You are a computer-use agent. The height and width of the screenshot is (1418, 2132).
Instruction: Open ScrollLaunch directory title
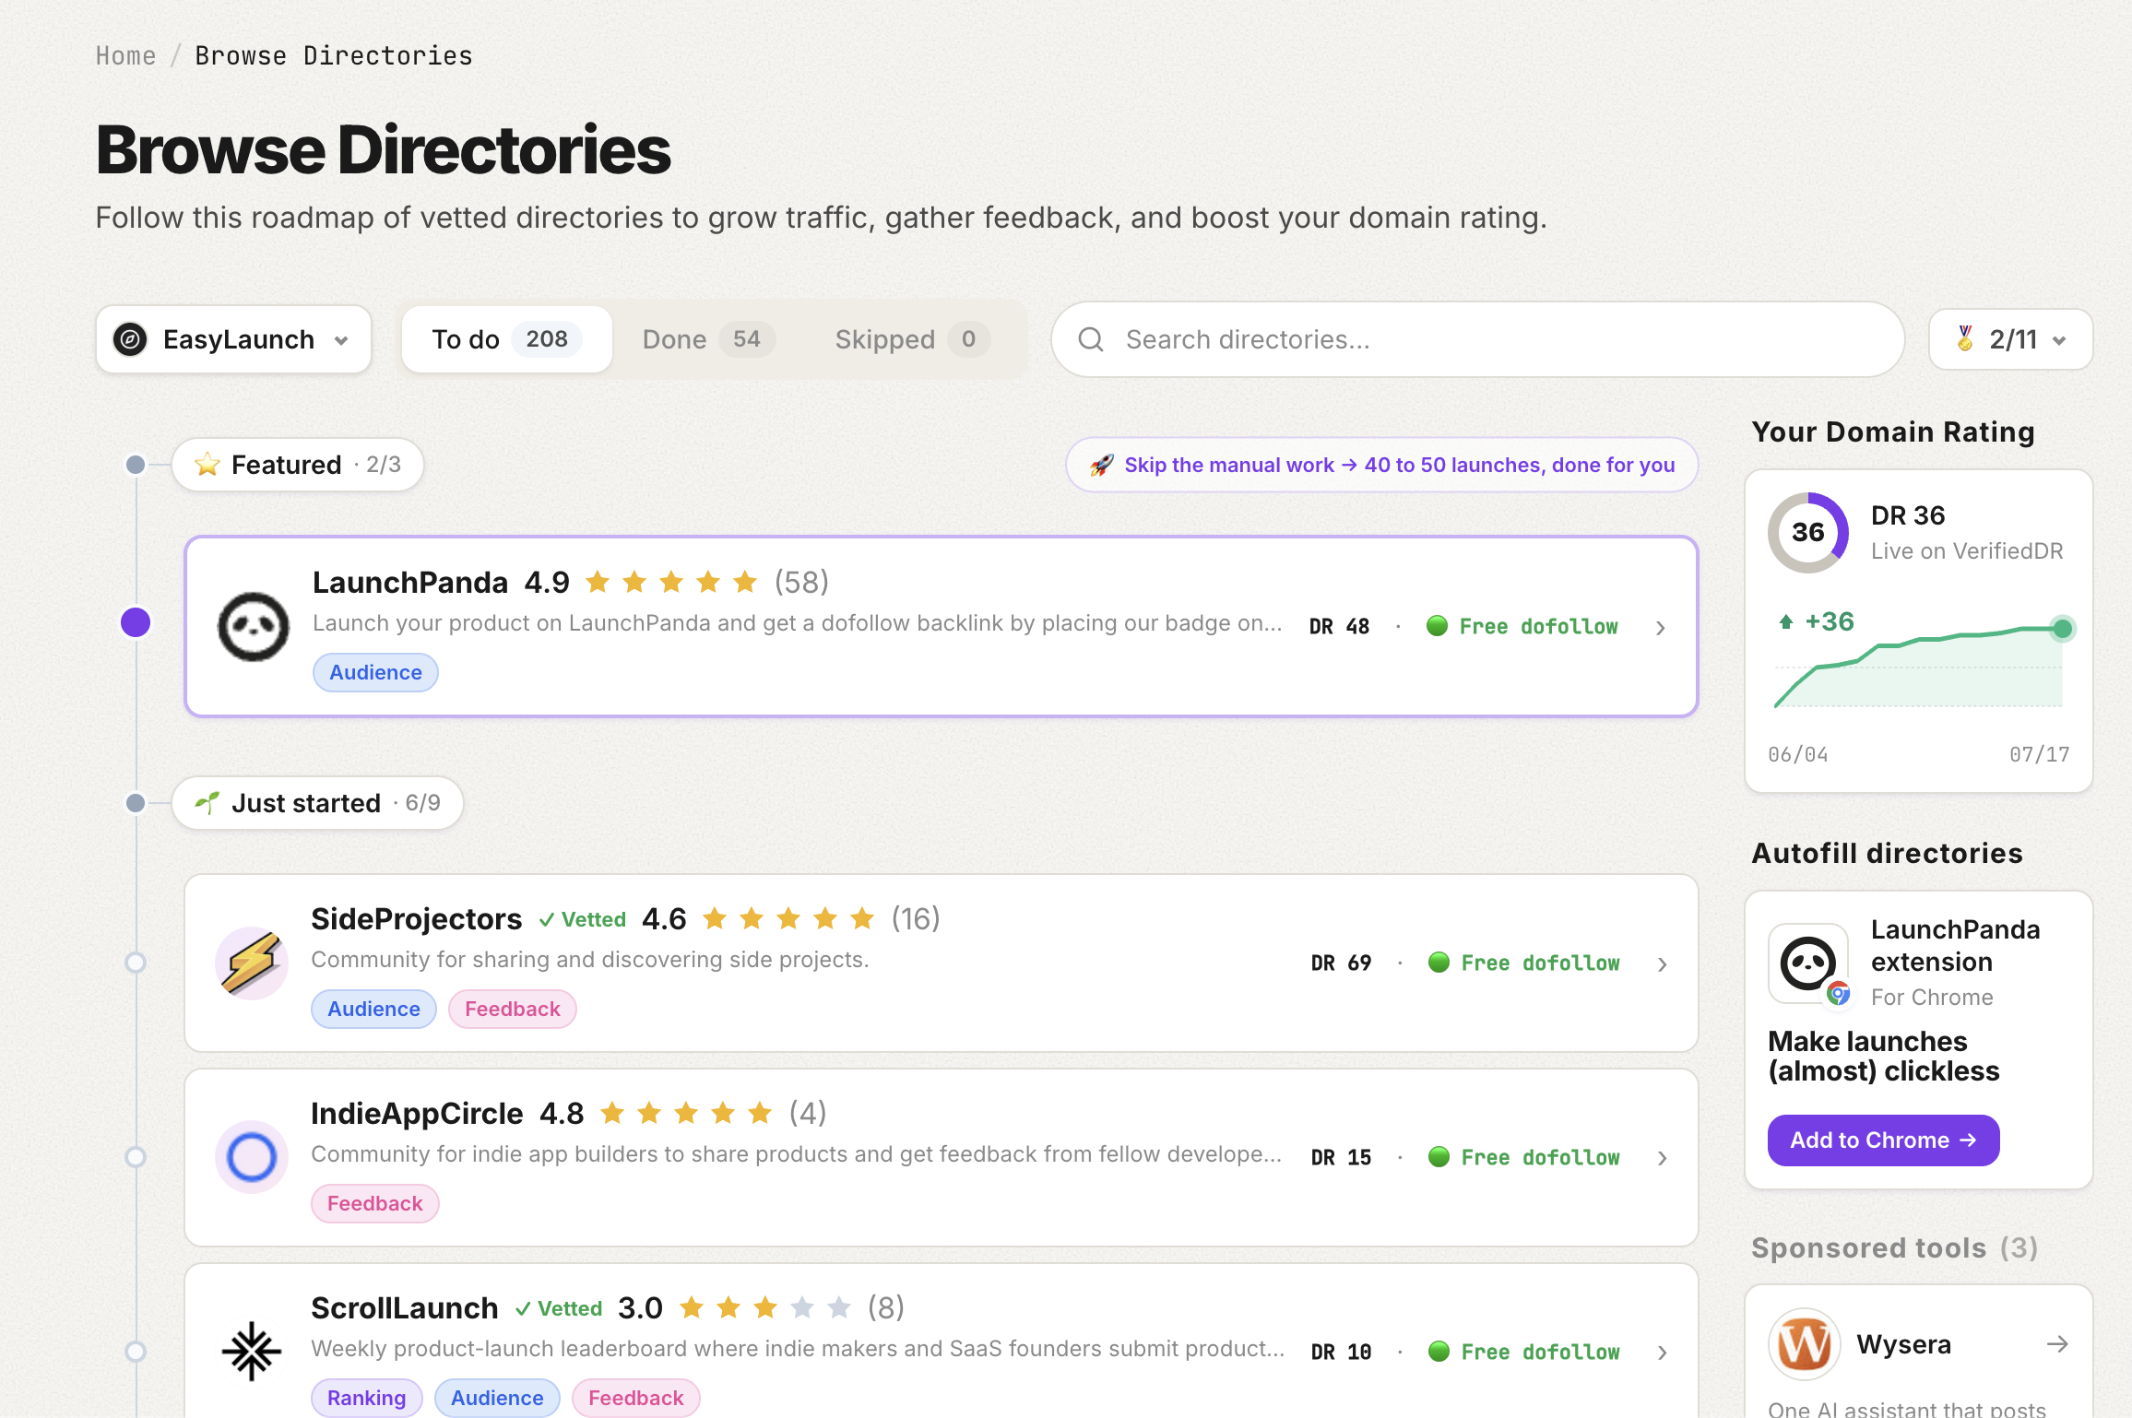(405, 1308)
